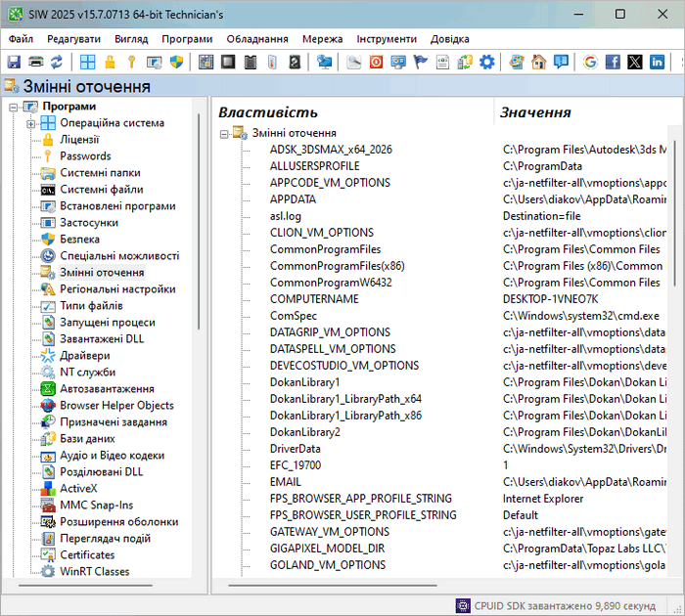
Task: Click the blue-yellow shield Security toolbar icon
Action: [176, 62]
